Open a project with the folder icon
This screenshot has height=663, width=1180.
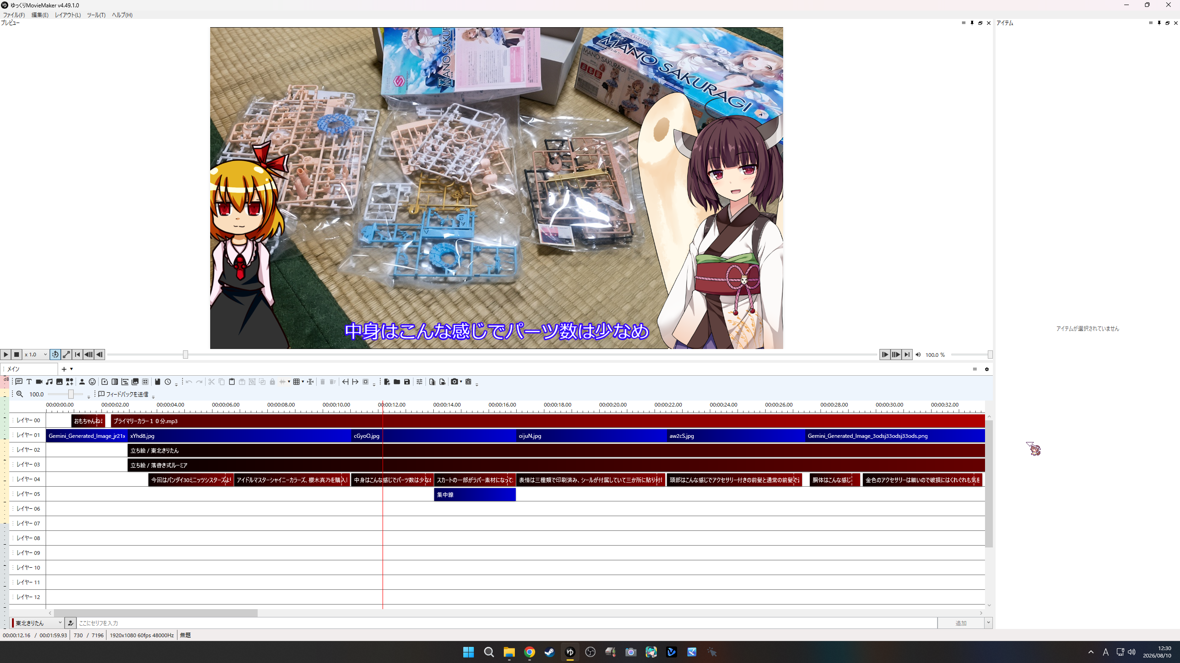click(x=397, y=382)
